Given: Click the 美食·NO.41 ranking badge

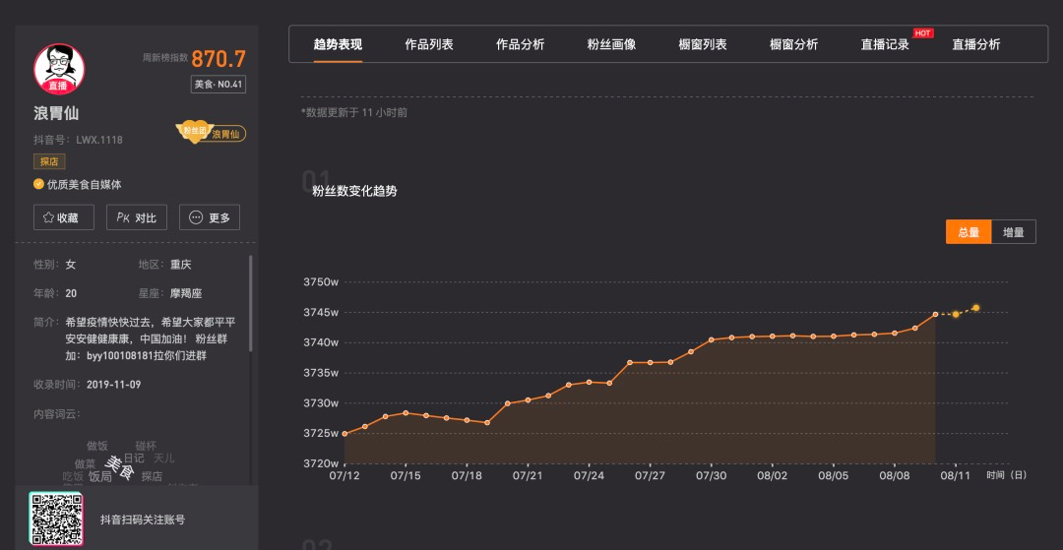Looking at the screenshot, I should [218, 85].
